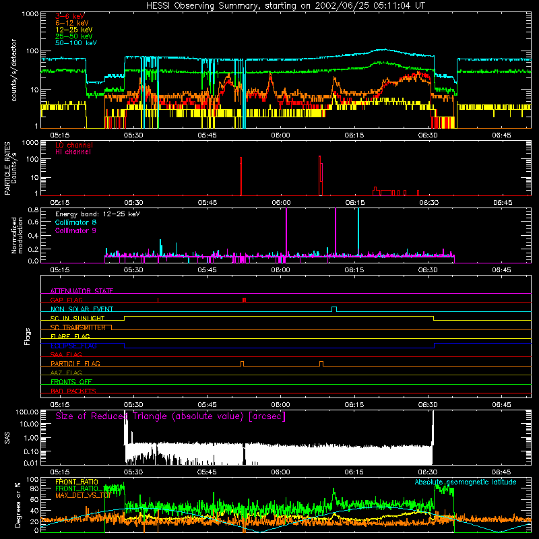Click the Absolute geomagnetic latitude label

[x=466, y=482]
